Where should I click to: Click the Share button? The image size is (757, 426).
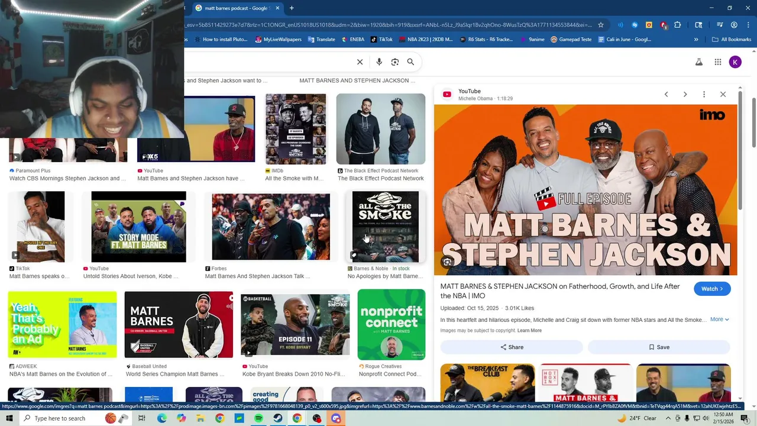coord(512,347)
